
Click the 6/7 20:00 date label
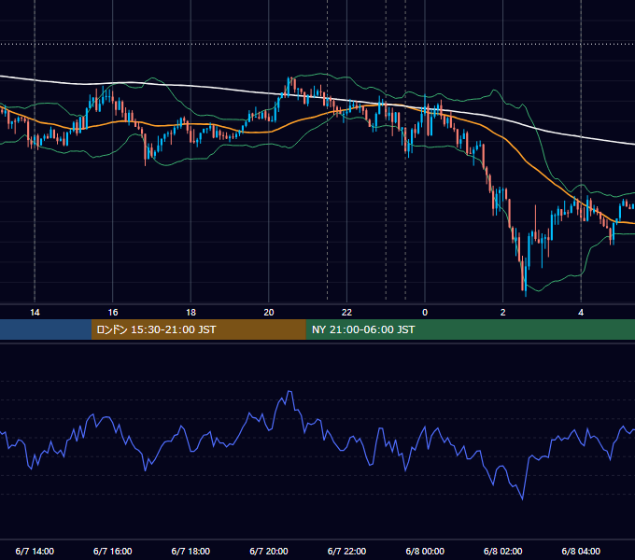(x=269, y=551)
